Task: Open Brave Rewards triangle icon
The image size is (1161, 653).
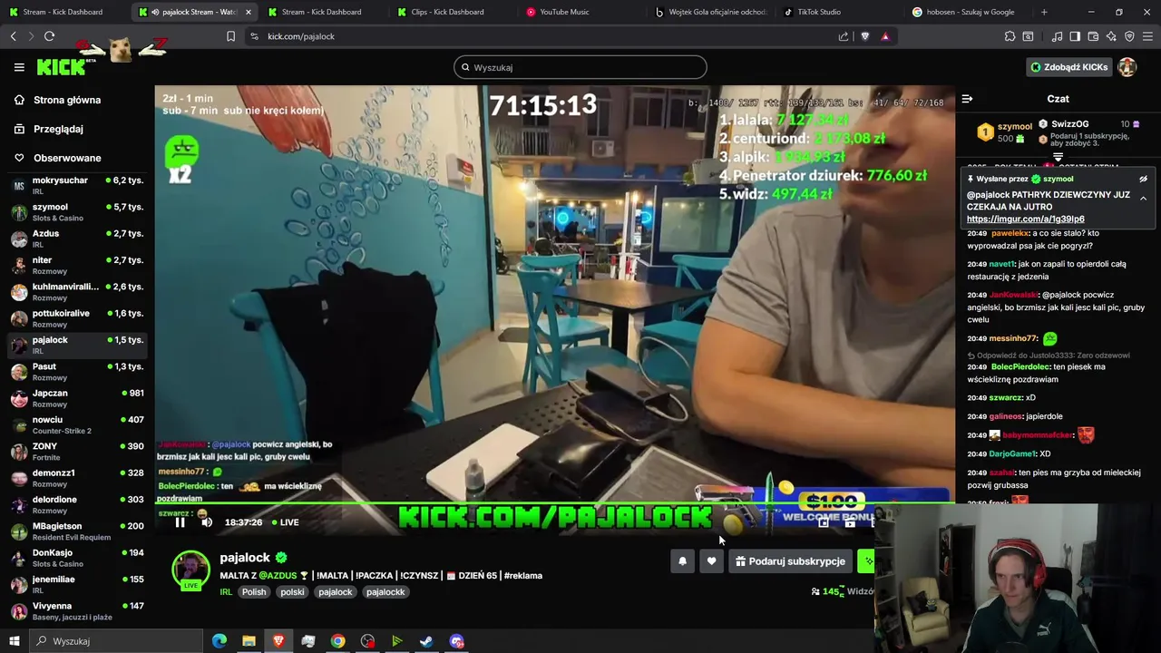Action: [885, 36]
